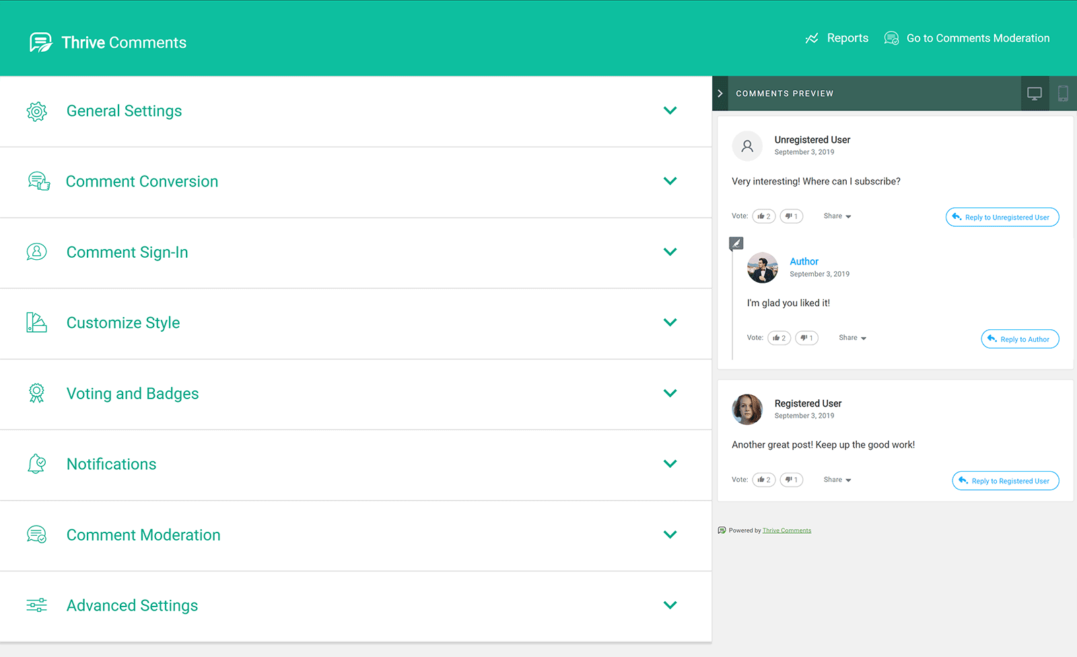Expand General Settings chevron
Image resolution: width=1077 pixels, height=657 pixels.
coord(670,110)
